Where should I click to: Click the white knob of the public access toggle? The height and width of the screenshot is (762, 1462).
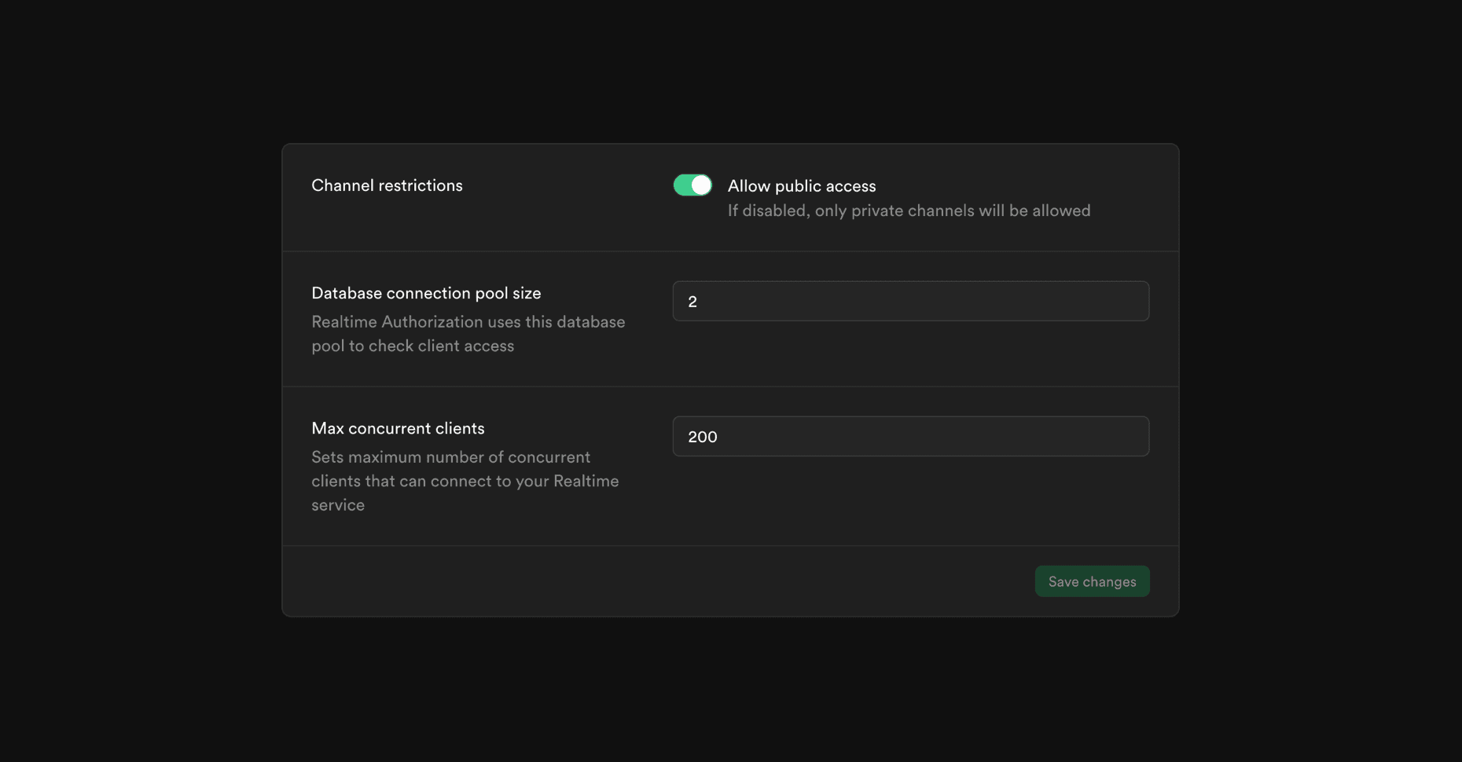[x=701, y=185]
